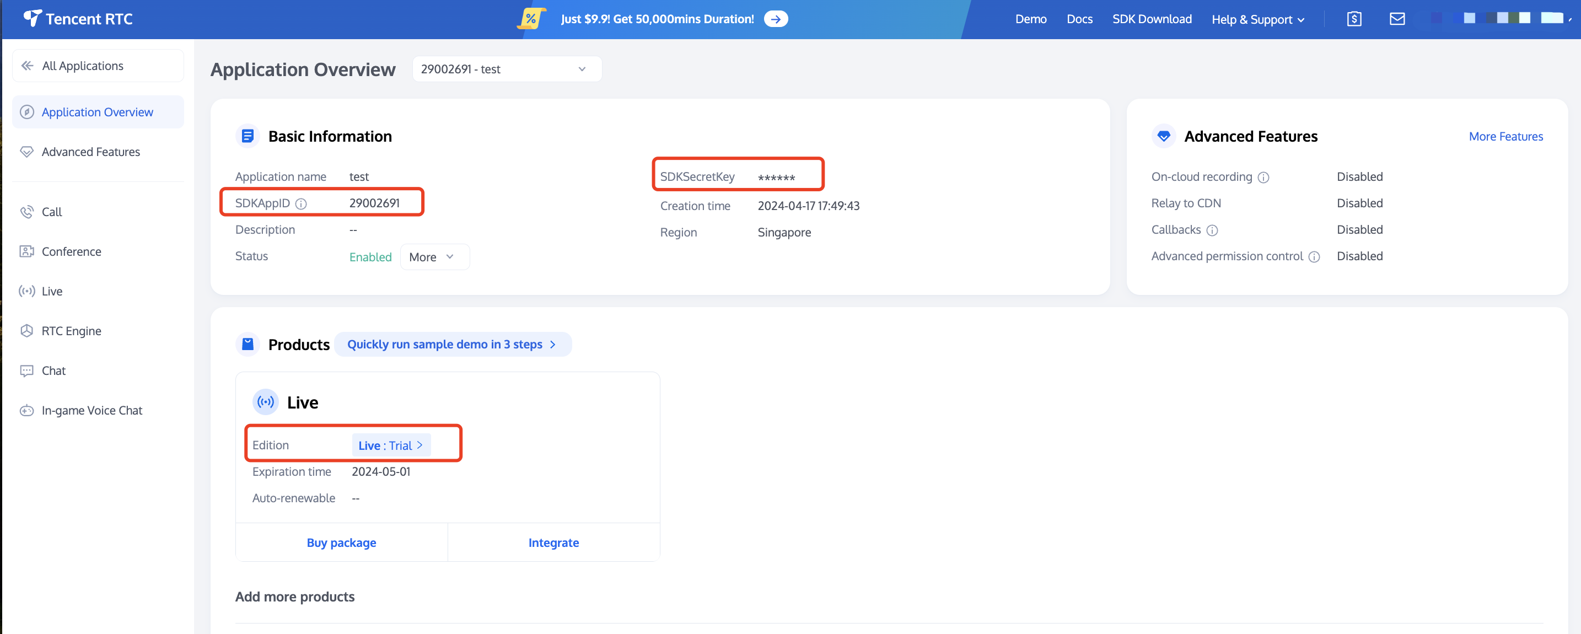Open the application selector dropdown
1581x634 pixels.
click(x=507, y=69)
